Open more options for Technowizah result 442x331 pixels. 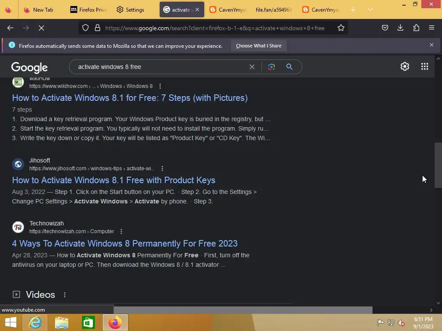[x=121, y=231]
